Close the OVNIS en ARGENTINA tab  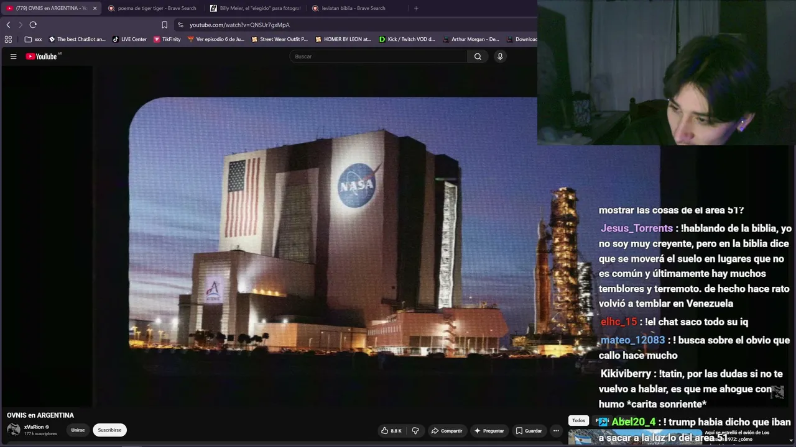pos(95,8)
